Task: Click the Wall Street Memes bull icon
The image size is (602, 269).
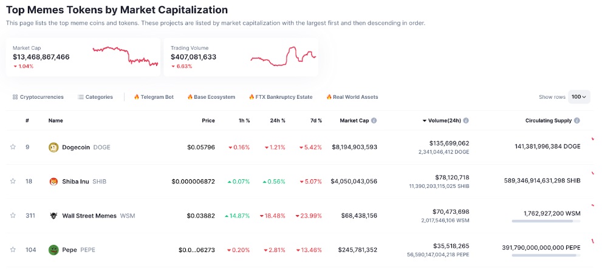Action: point(53,215)
